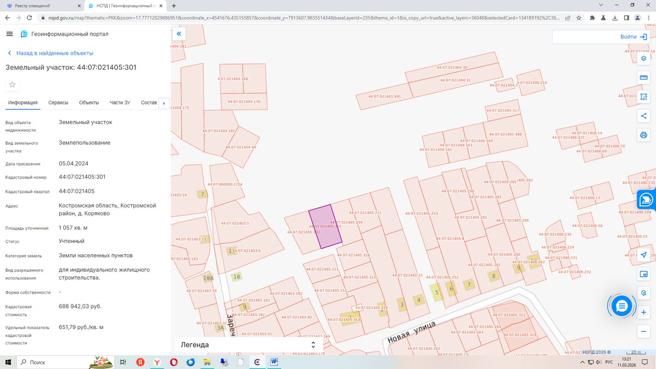Zoom in the map with plus button
This screenshot has width=656, height=369.
[644, 312]
